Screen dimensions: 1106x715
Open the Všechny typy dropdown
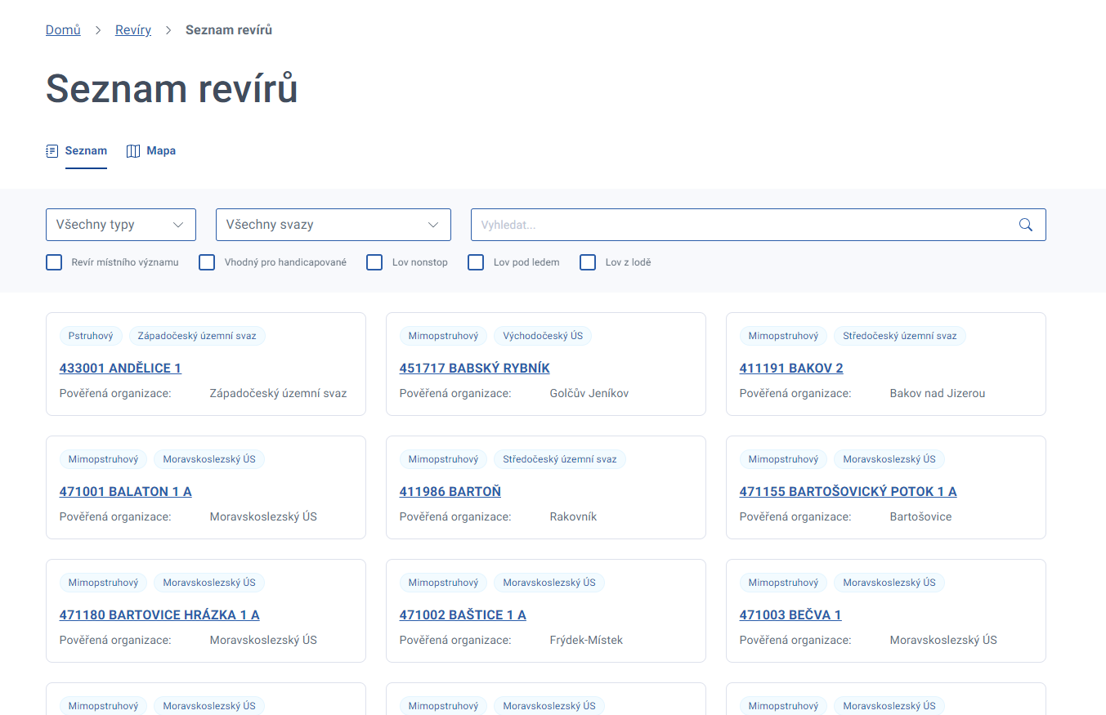click(x=121, y=225)
